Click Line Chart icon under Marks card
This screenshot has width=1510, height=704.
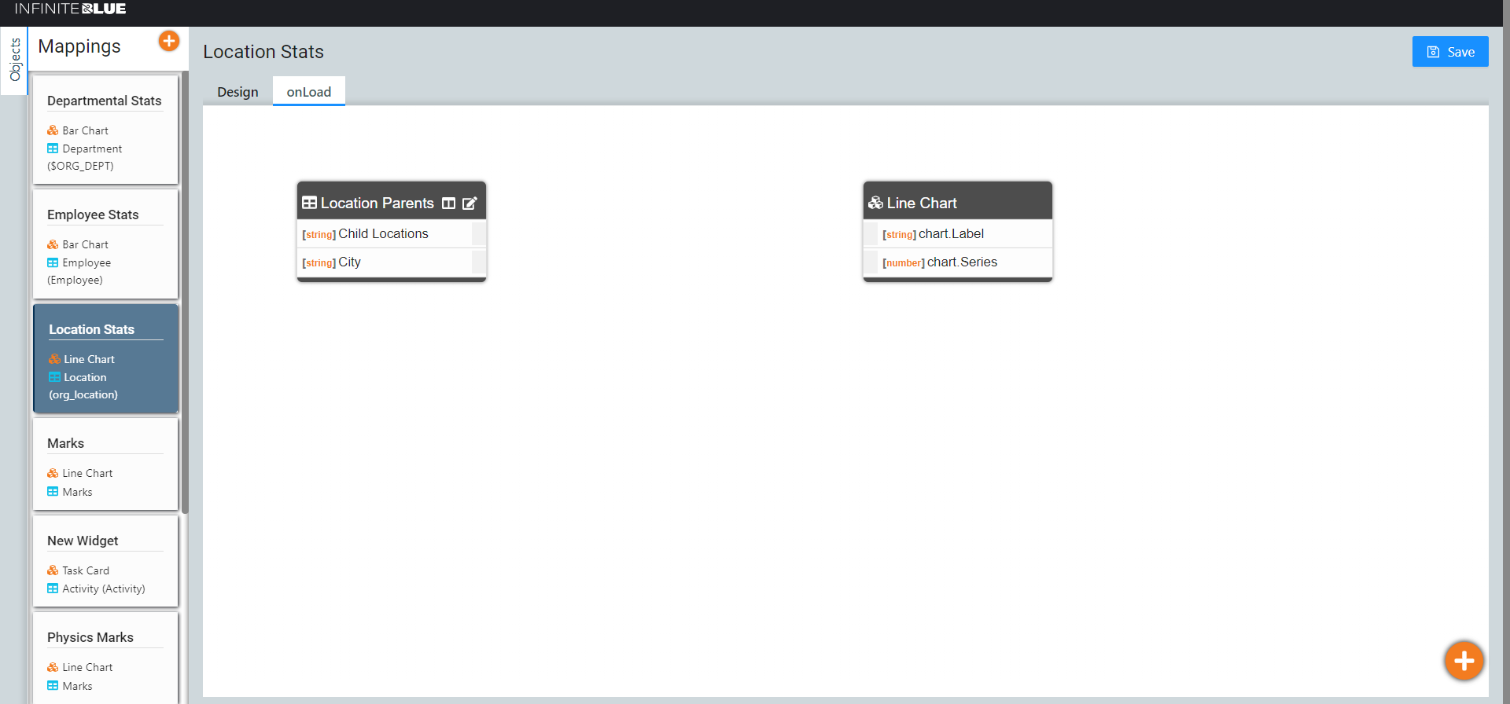pos(53,473)
